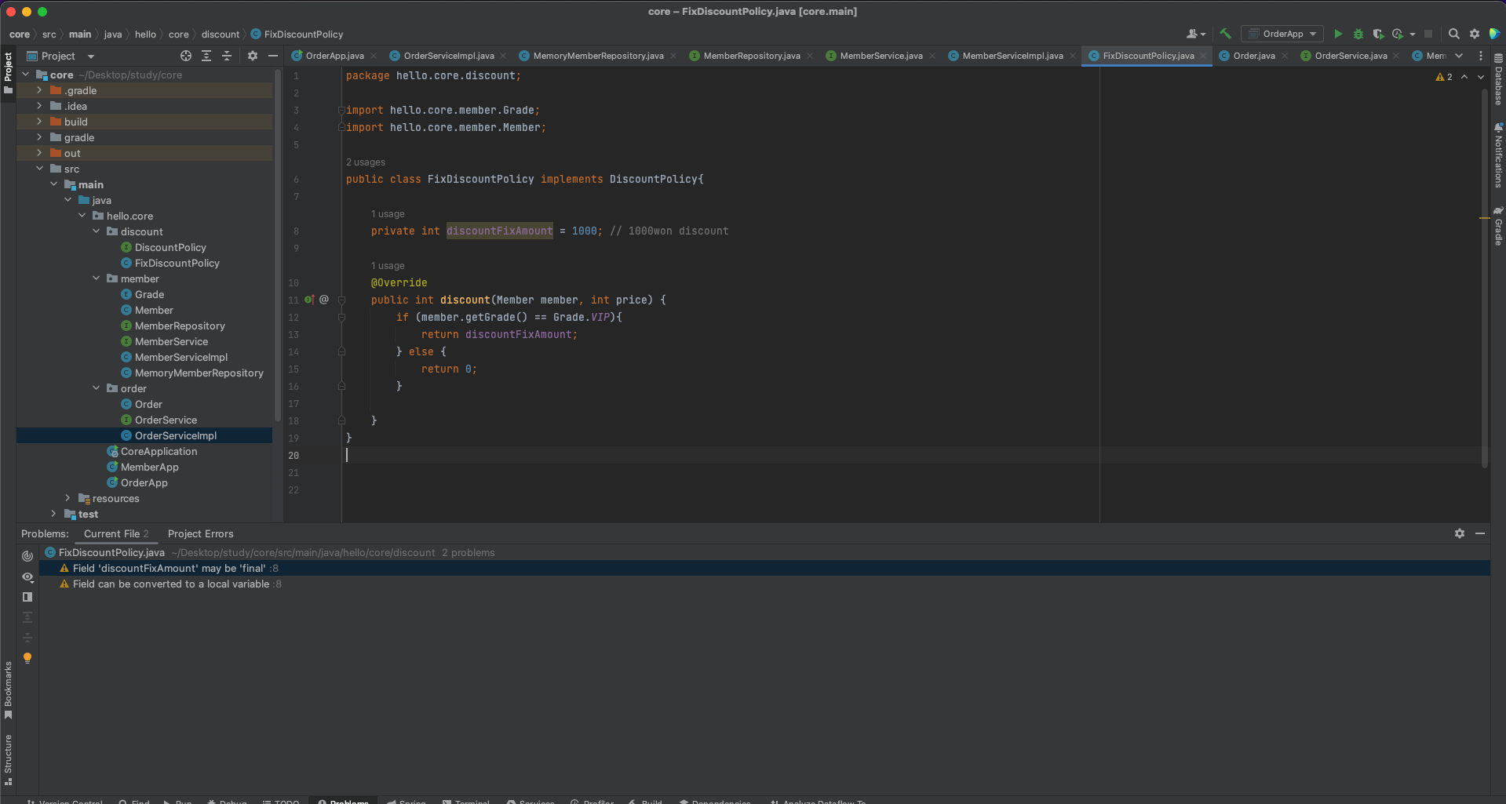
Task: Expand the .gradle folder
Action: [x=39, y=90]
